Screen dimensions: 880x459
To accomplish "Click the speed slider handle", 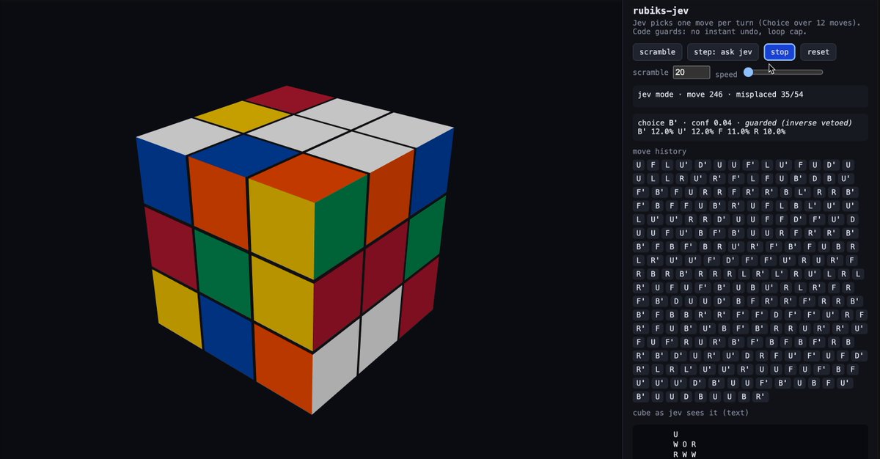I will [x=748, y=72].
